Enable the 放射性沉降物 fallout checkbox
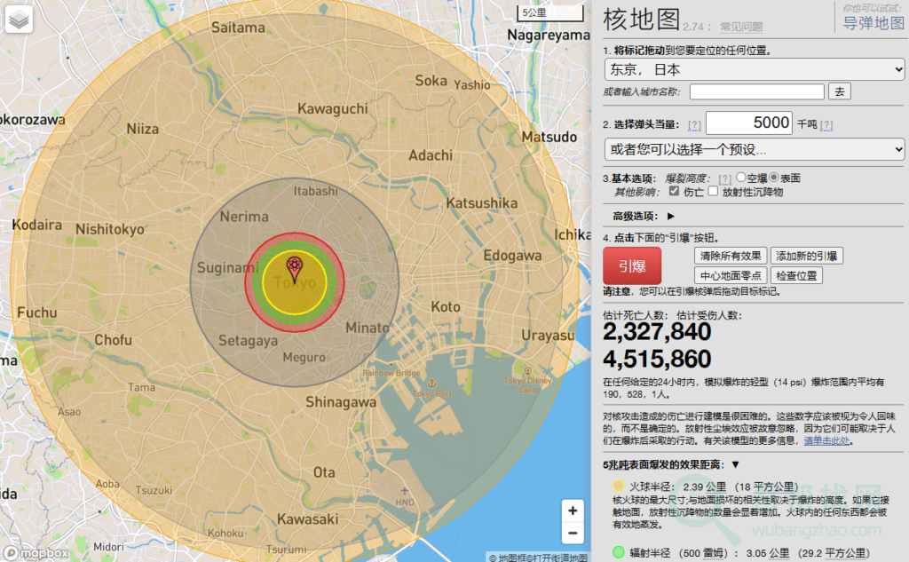 (713, 191)
